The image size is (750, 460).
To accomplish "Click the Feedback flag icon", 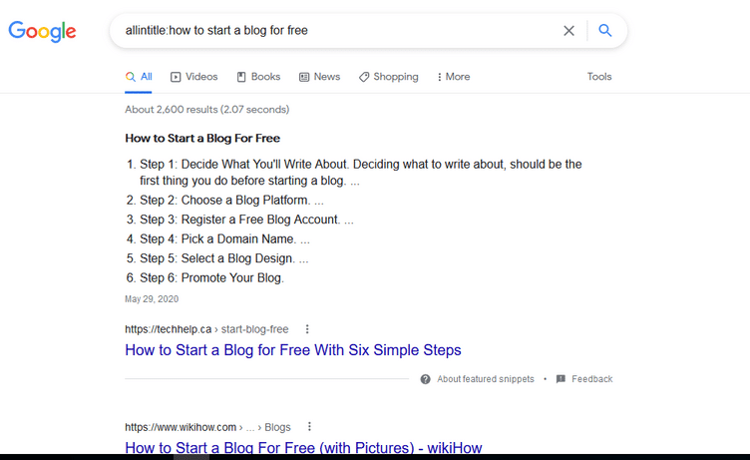I will [561, 379].
